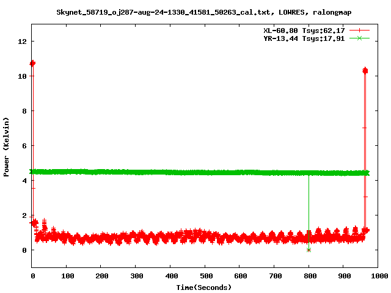Image resolution: width=391 pixels, height=293 pixels.
Task: Click the x-axis tick label 100
Action: (67, 276)
